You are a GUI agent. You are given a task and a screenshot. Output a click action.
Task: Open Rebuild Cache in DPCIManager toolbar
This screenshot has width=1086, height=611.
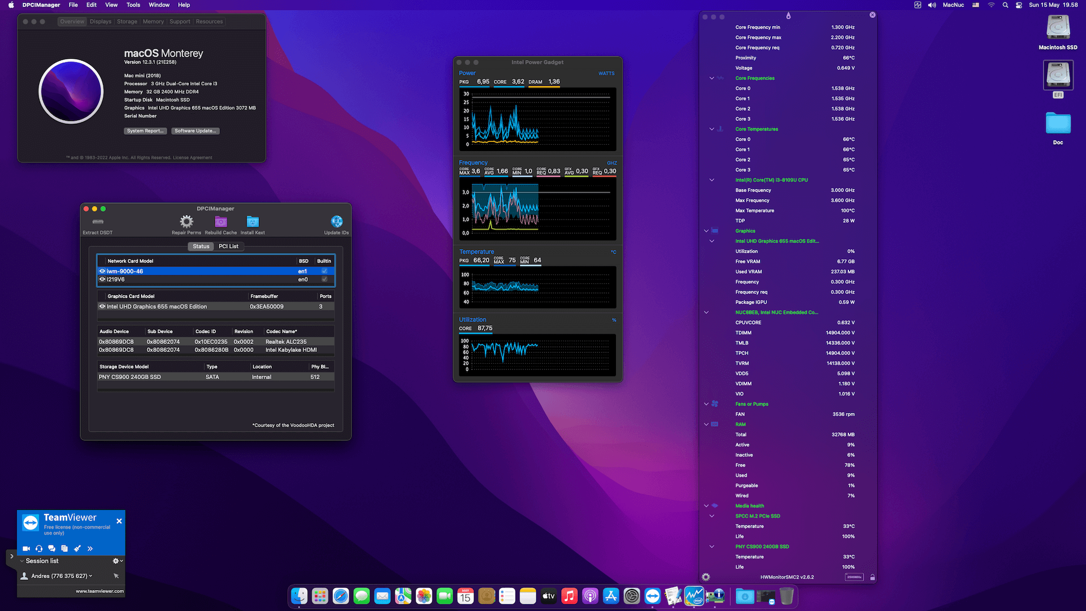(221, 222)
